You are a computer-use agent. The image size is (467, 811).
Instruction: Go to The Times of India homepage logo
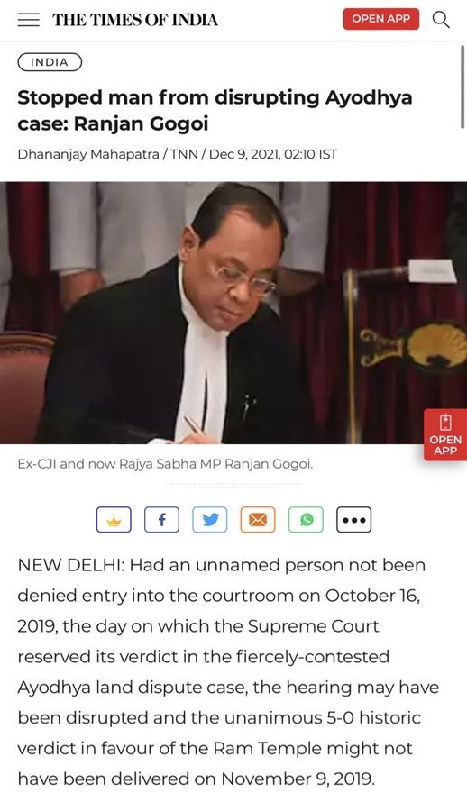[135, 20]
